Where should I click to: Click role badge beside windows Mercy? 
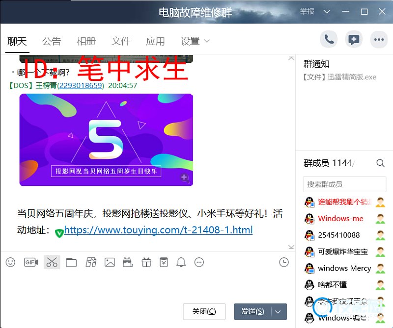380,269
